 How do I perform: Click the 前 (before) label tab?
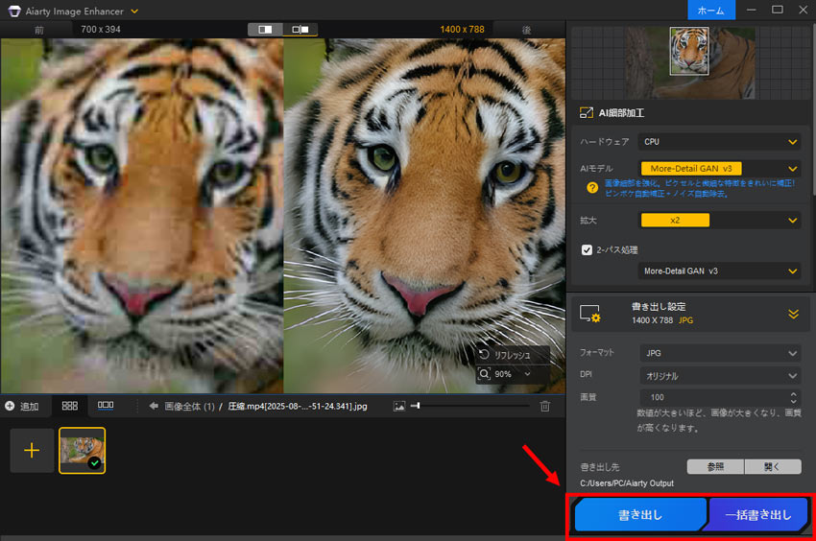pyautogui.click(x=39, y=30)
